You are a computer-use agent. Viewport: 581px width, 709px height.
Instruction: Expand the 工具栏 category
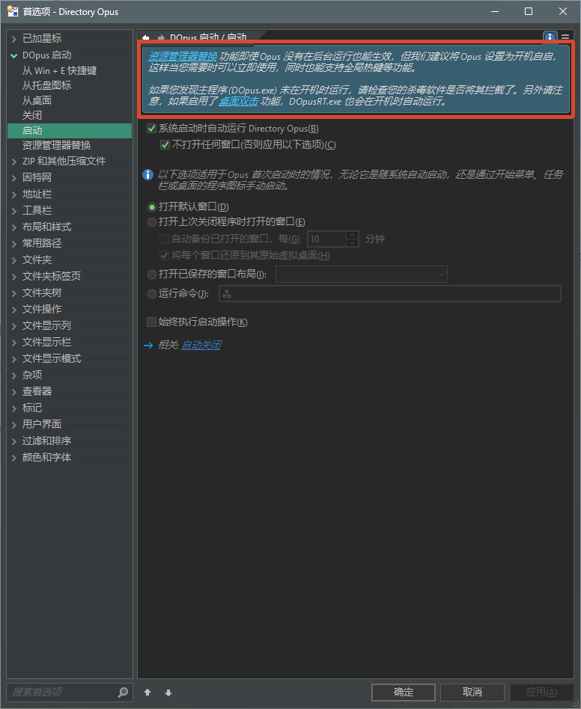(13, 211)
